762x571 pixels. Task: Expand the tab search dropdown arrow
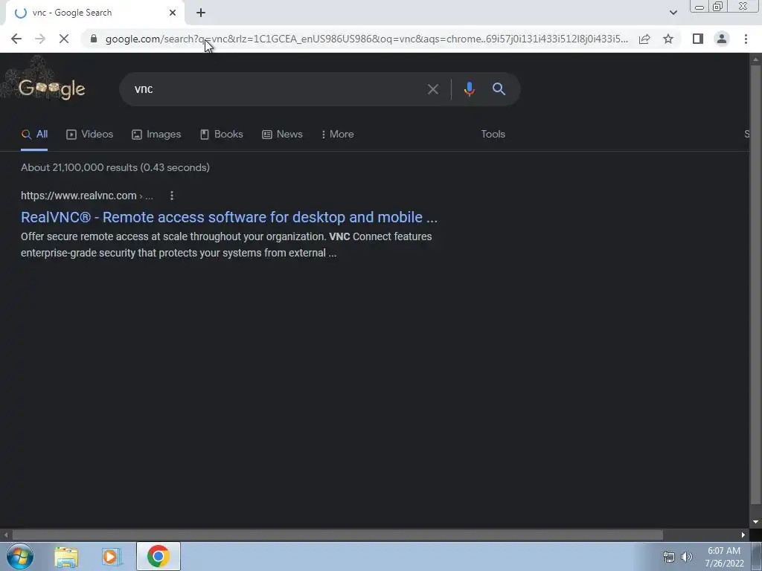pos(673,13)
